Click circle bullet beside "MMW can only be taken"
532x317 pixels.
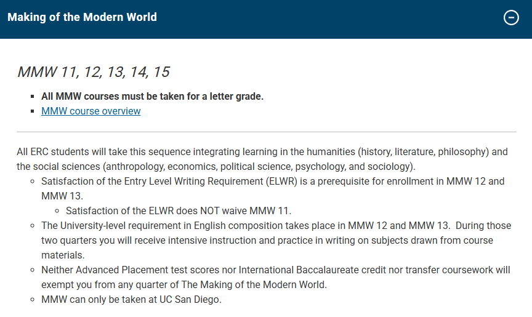[33, 300]
